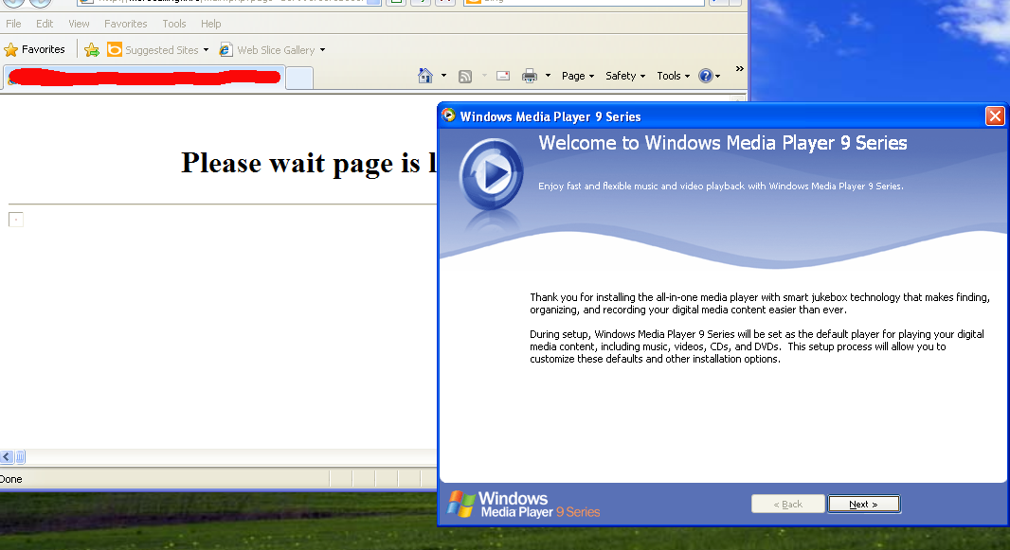
Task: Click the 'Done' status bar text
Action: [x=11, y=479]
